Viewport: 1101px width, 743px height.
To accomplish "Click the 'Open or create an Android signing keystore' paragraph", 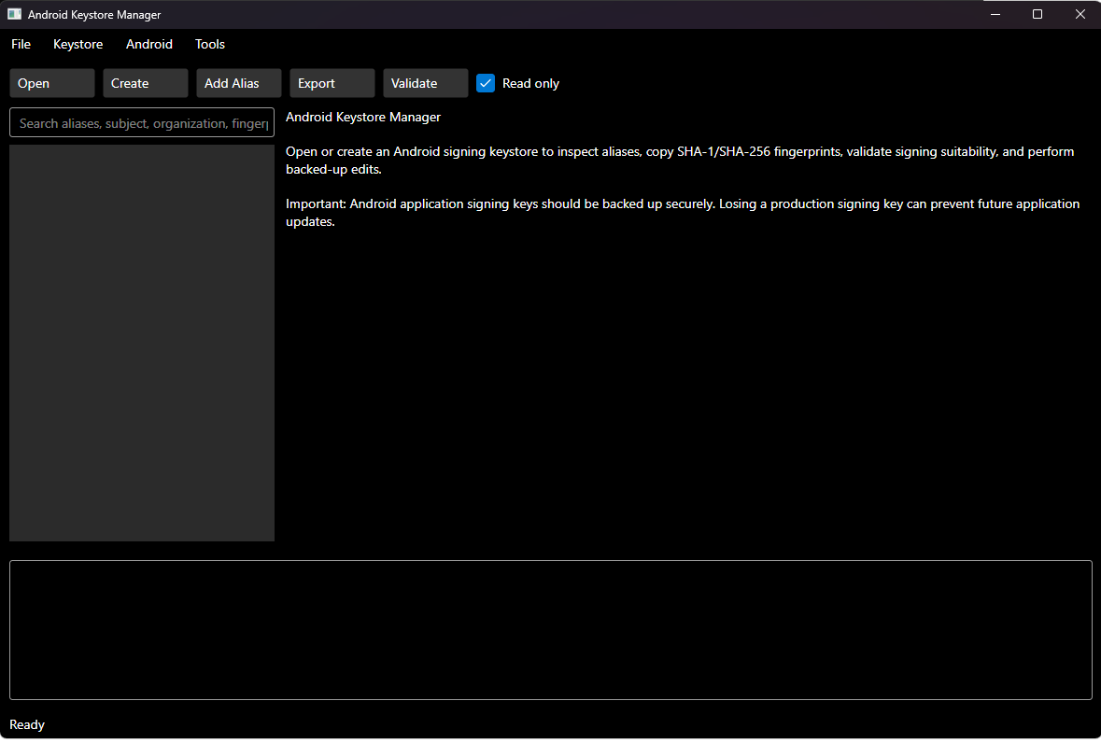I will click(x=680, y=160).
